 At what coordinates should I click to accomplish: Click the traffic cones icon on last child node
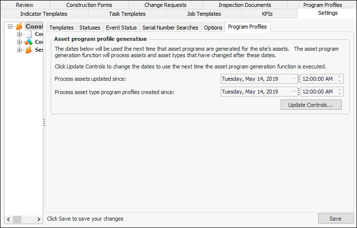[x=29, y=50]
